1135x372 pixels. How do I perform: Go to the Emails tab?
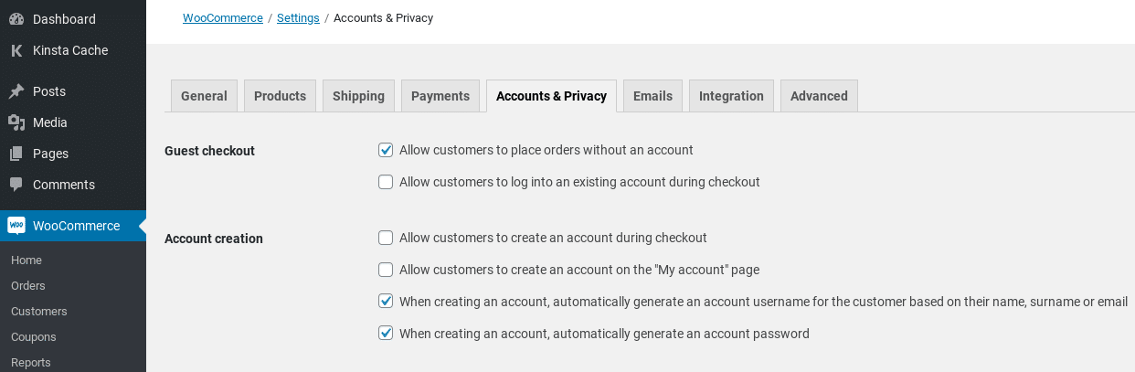coord(652,96)
